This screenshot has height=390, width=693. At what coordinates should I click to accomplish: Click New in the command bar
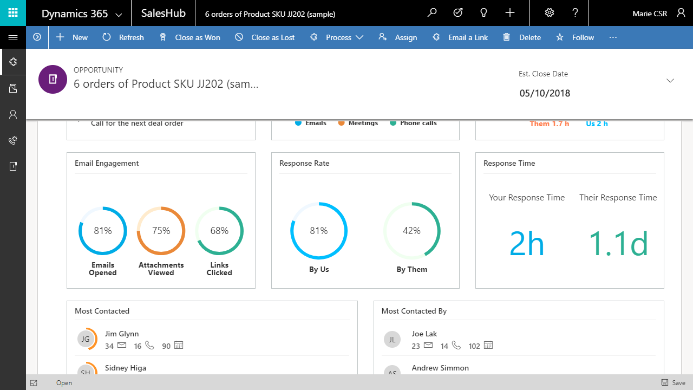[72, 37]
